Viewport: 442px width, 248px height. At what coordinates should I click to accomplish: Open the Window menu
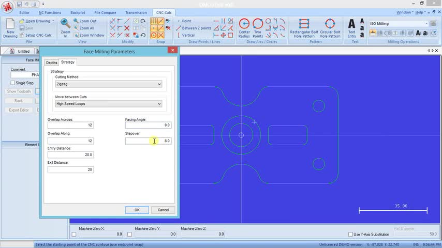(x=405, y=12)
